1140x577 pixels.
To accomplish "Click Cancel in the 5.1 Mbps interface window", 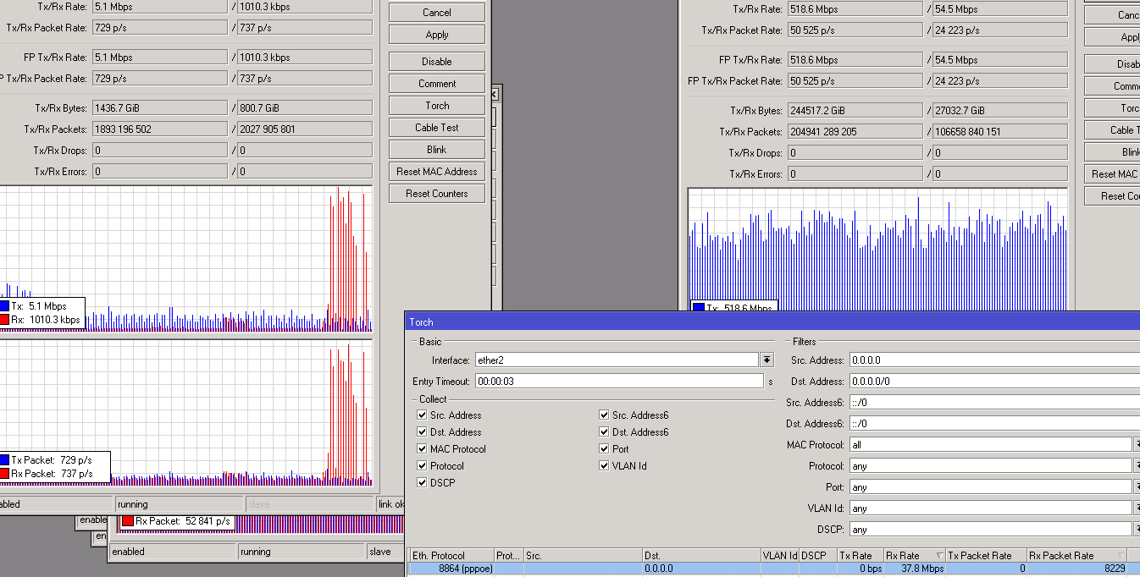I will [437, 13].
